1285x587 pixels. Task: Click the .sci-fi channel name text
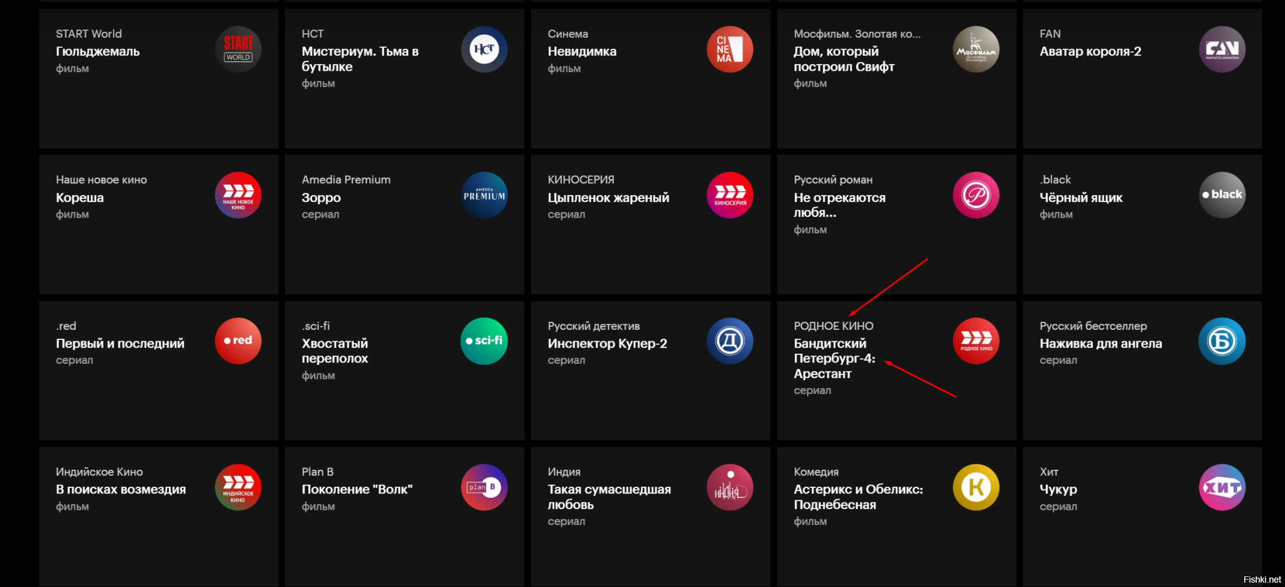click(316, 326)
